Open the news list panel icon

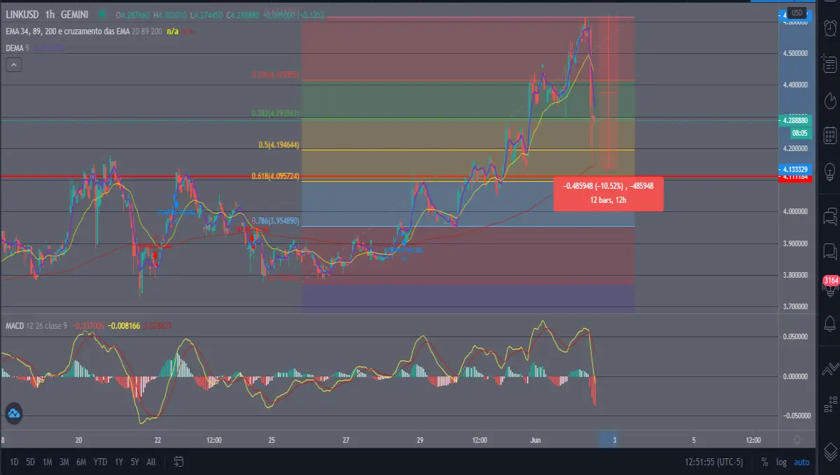[x=830, y=64]
